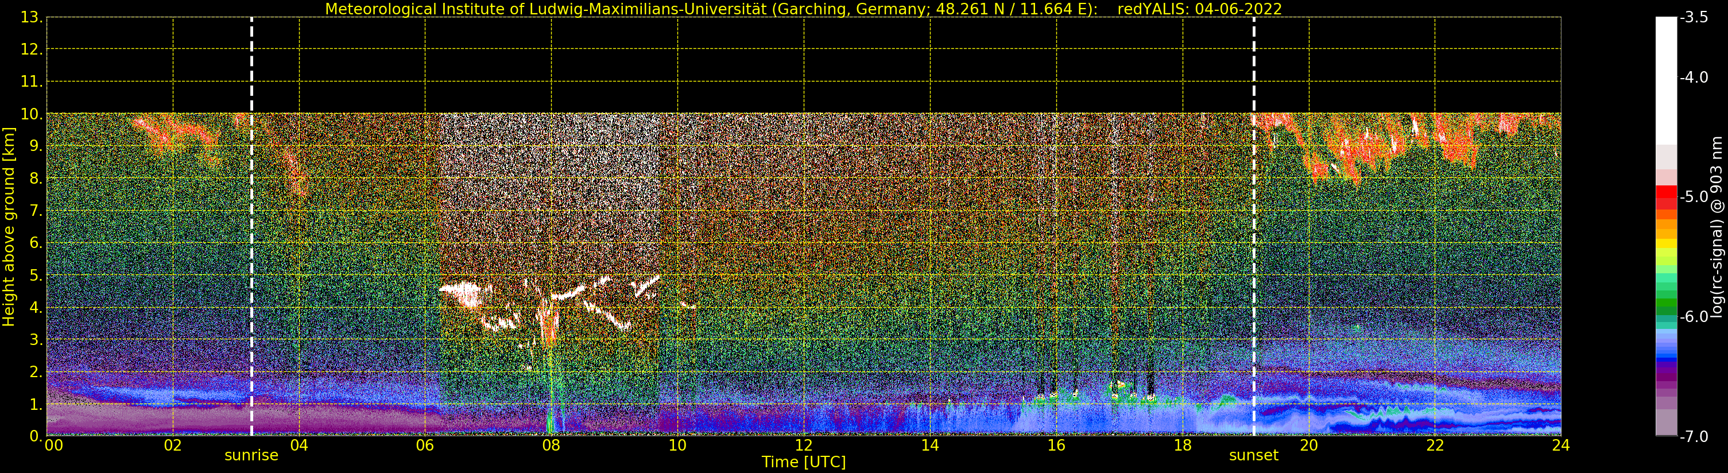Click the '00' tick on the time axis
The width and height of the screenshot is (1728, 473).
(x=53, y=445)
